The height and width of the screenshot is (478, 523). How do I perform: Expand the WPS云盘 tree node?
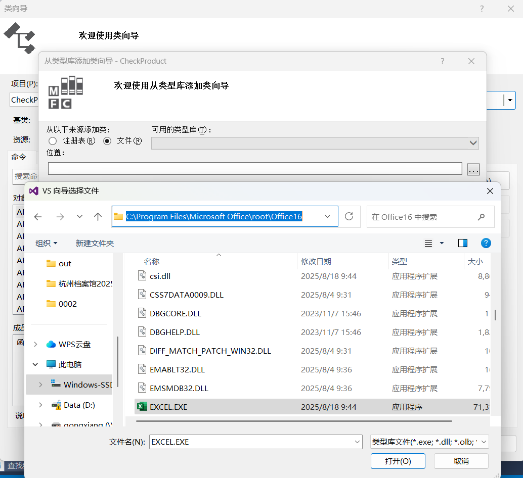(35, 344)
